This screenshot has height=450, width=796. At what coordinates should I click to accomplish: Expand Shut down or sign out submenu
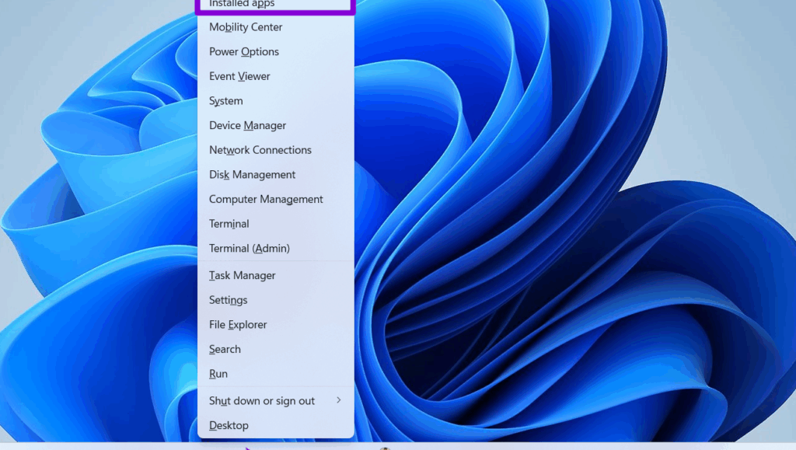[x=262, y=401]
